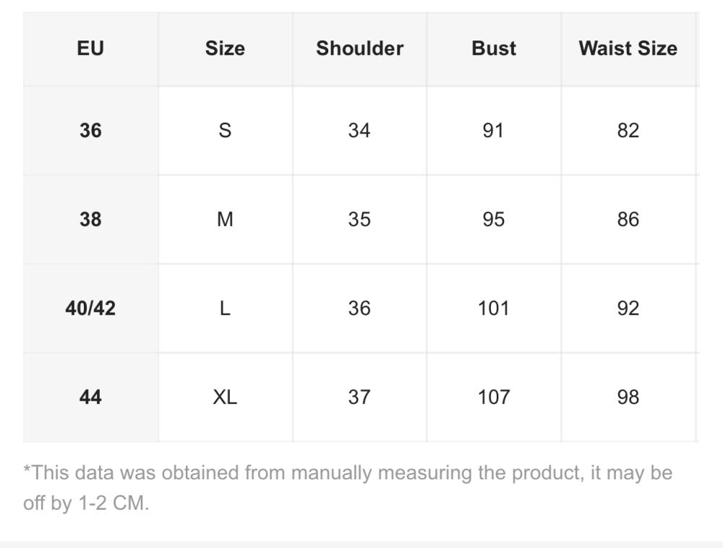This screenshot has width=723, height=548.
Task: Select the Shoulder column header
Action: pos(359,48)
